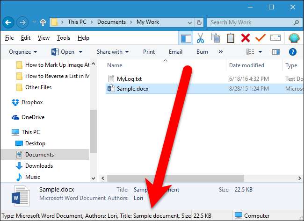Click the search magnifier icon
This screenshot has width=304, height=221.
click(x=296, y=22)
